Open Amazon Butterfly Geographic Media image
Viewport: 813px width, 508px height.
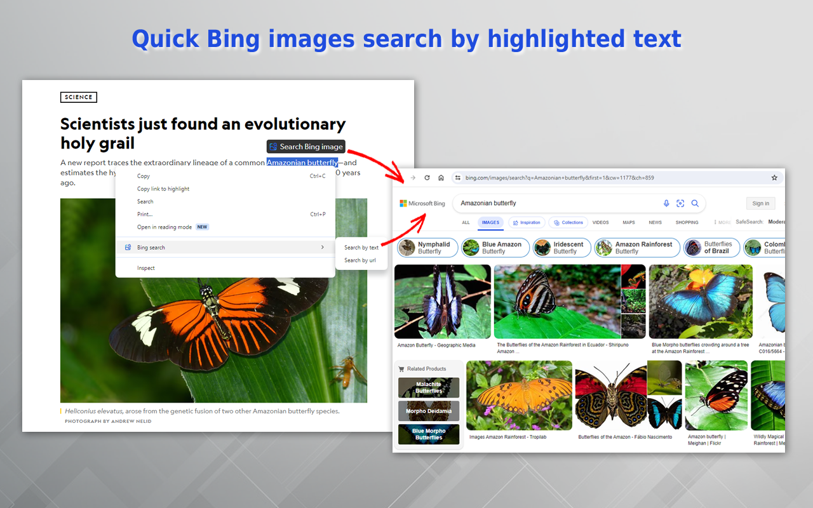pyautogui.click(x=443, y=302)
